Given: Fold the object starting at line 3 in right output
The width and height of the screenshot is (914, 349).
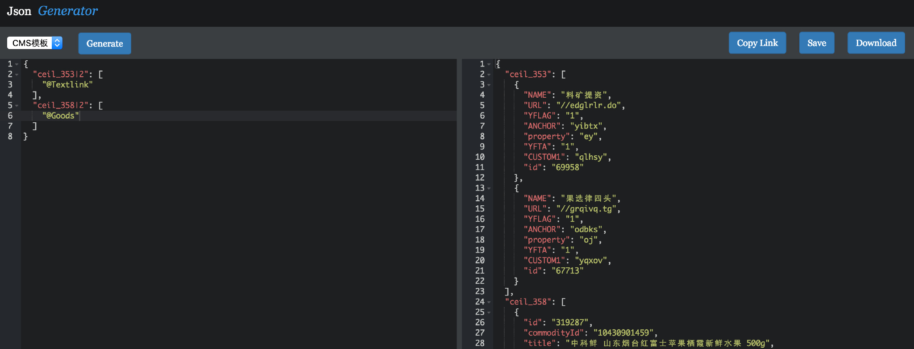Looking at the screenshot, I should click(489, 85).
